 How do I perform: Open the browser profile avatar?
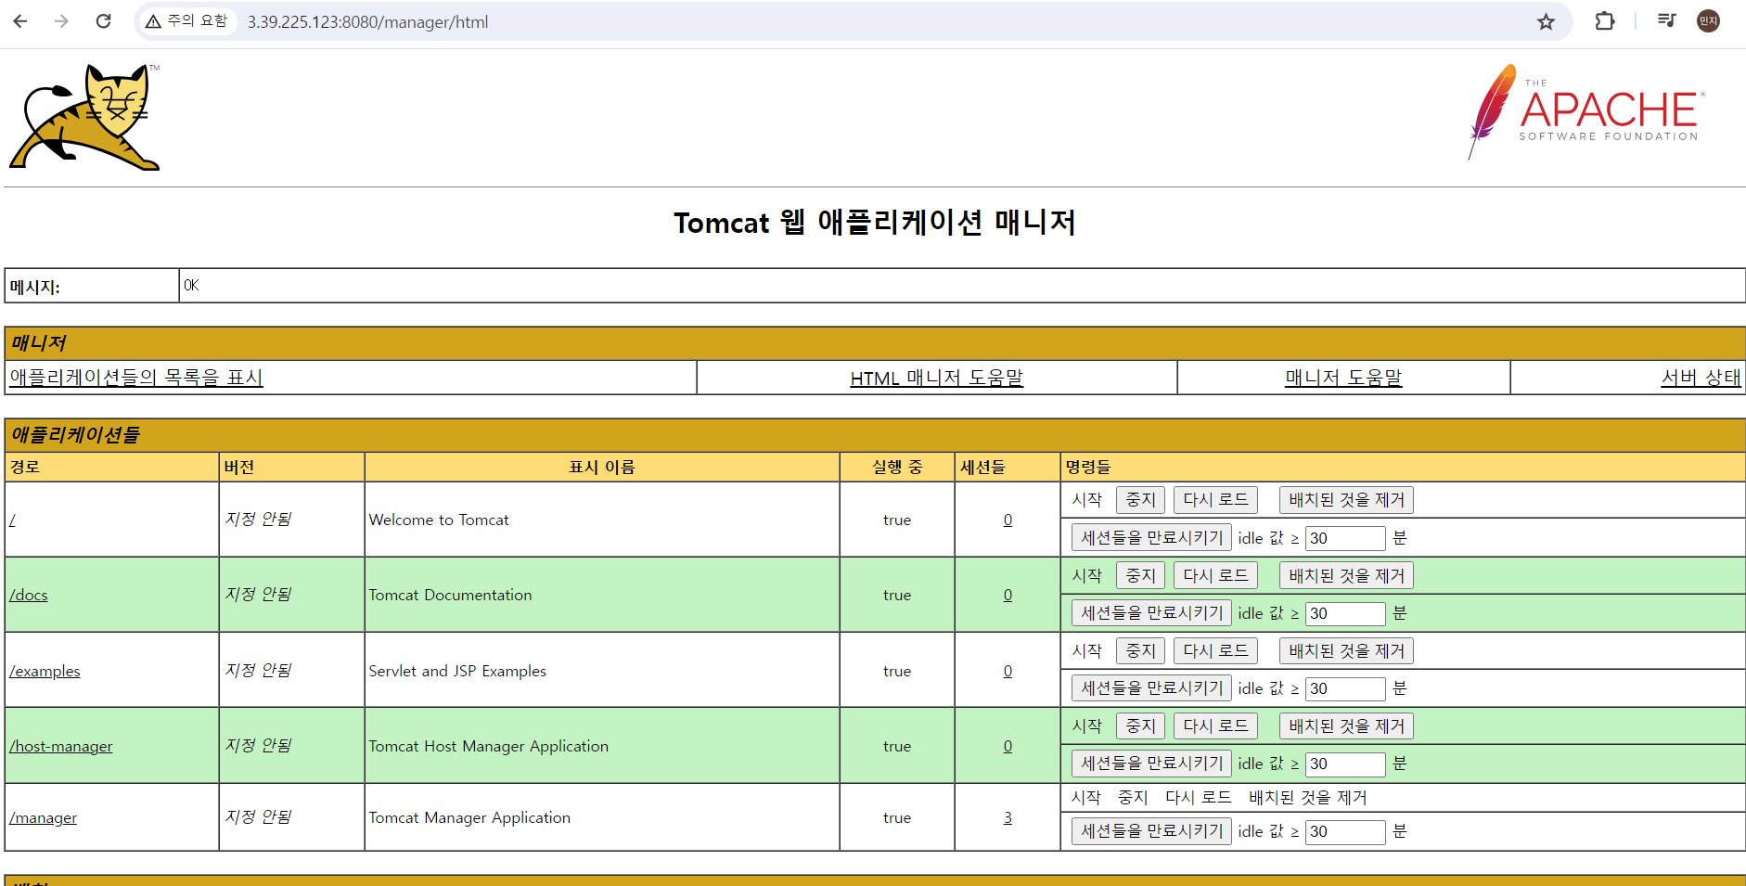pyautogui.click(x=1708, y=21)
